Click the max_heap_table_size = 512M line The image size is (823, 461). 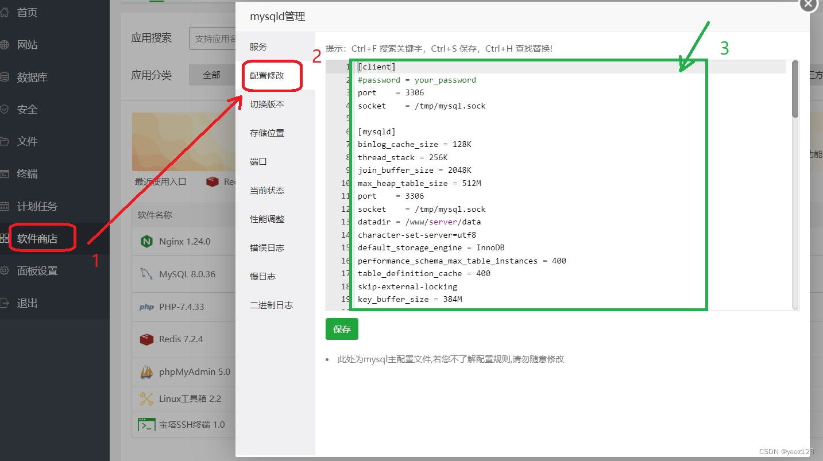(419, 183)
